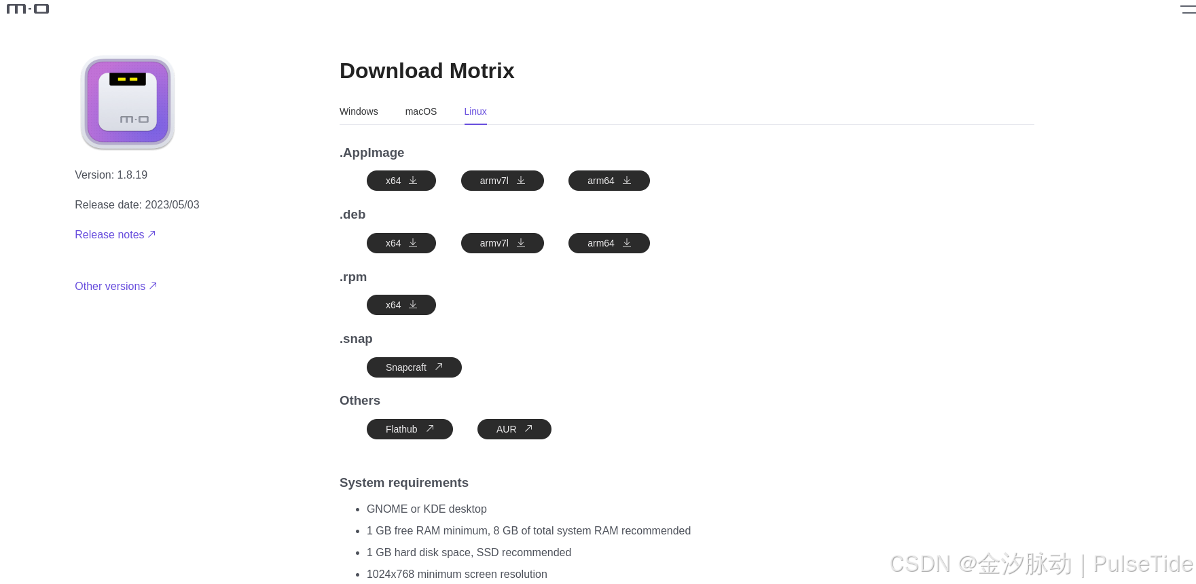Open the Other versions link
The height and width of the screenshot is (584, 1196).
tap(116, 286)
